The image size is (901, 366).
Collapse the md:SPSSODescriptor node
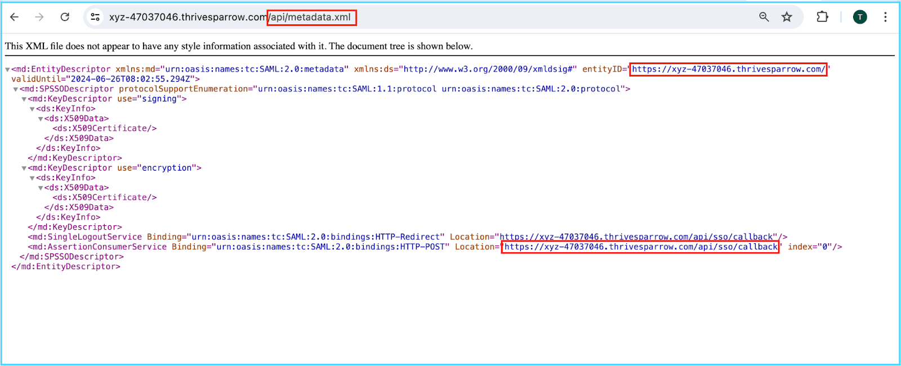[16, 90]
